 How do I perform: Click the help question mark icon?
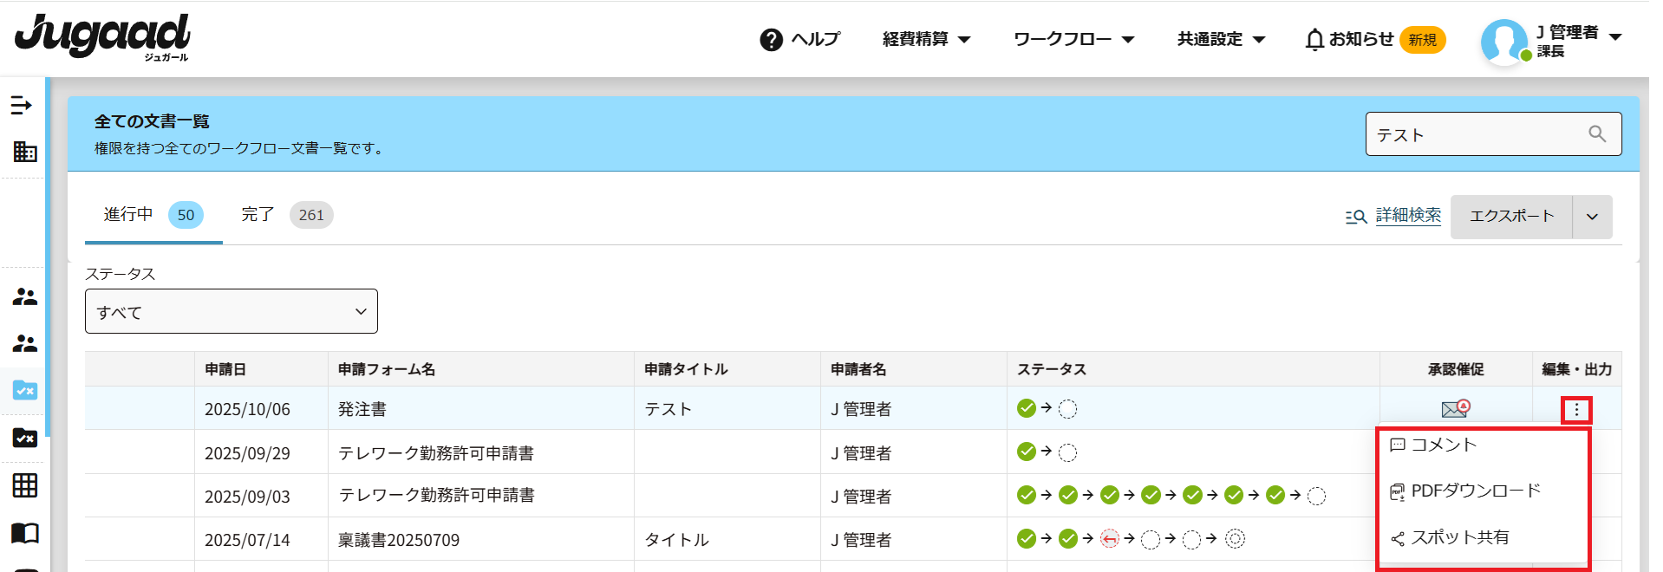tap(771, 40)
